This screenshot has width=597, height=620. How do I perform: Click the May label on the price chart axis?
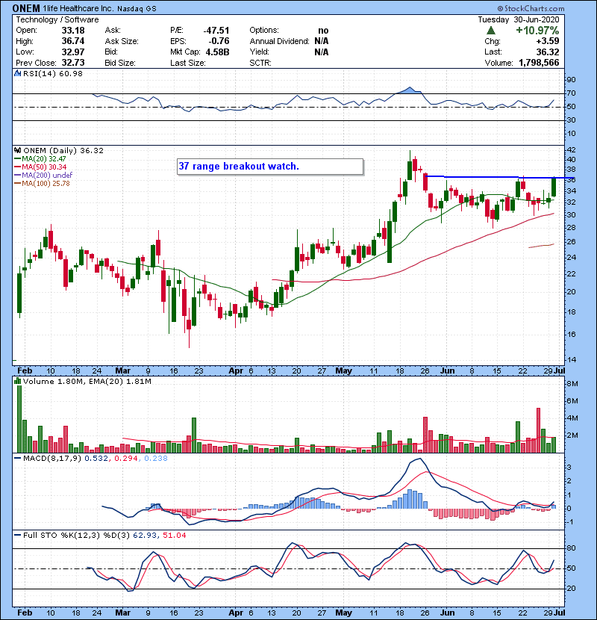(x=343, y=371)
